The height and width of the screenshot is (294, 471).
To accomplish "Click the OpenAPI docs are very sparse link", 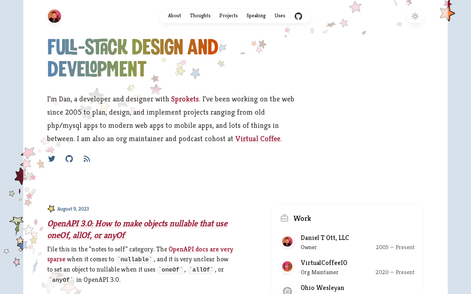I will [x=140, y=254].
